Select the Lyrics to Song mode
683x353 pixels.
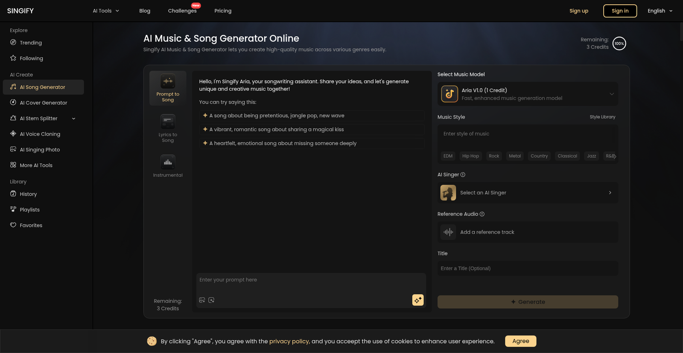tap(168, 128)
